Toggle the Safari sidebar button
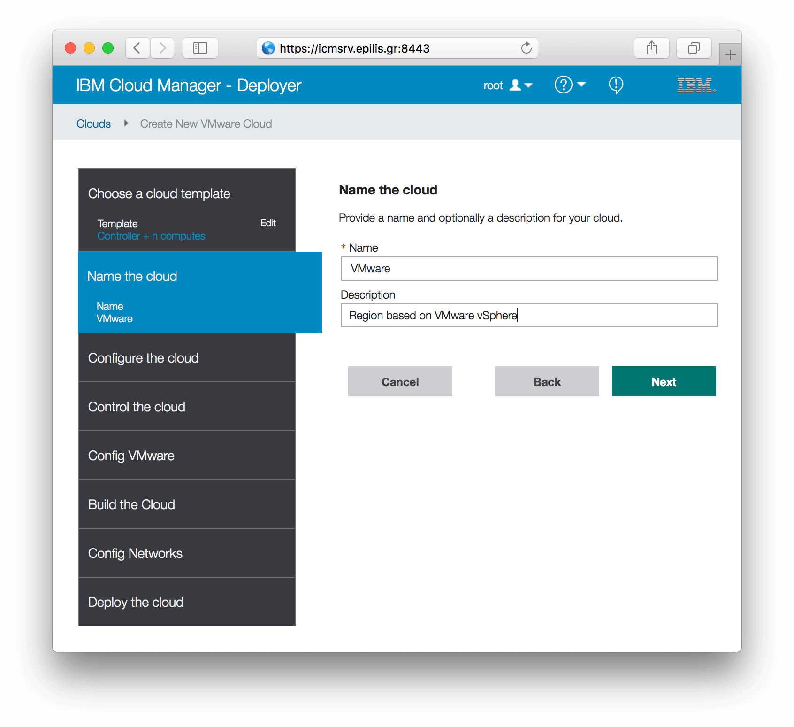This screenshot has width=794, height=727. point(200,48)
